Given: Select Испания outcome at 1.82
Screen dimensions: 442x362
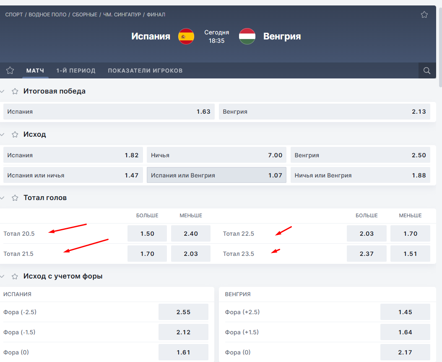Looking at the screenshot, I should (x=73, y=155).
